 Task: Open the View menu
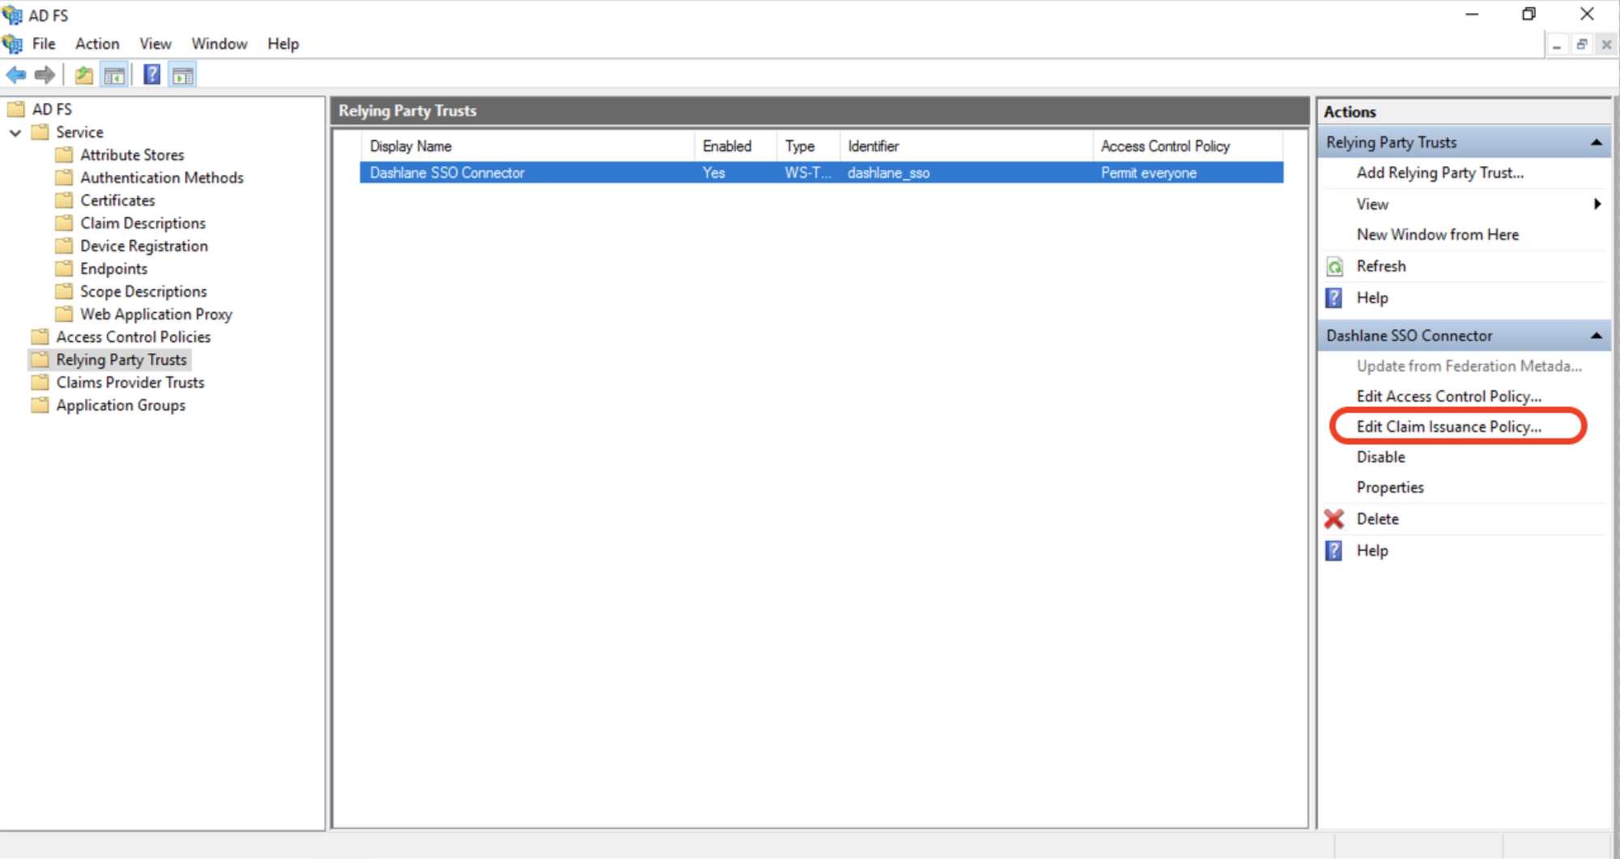click(x=155, y=44)
